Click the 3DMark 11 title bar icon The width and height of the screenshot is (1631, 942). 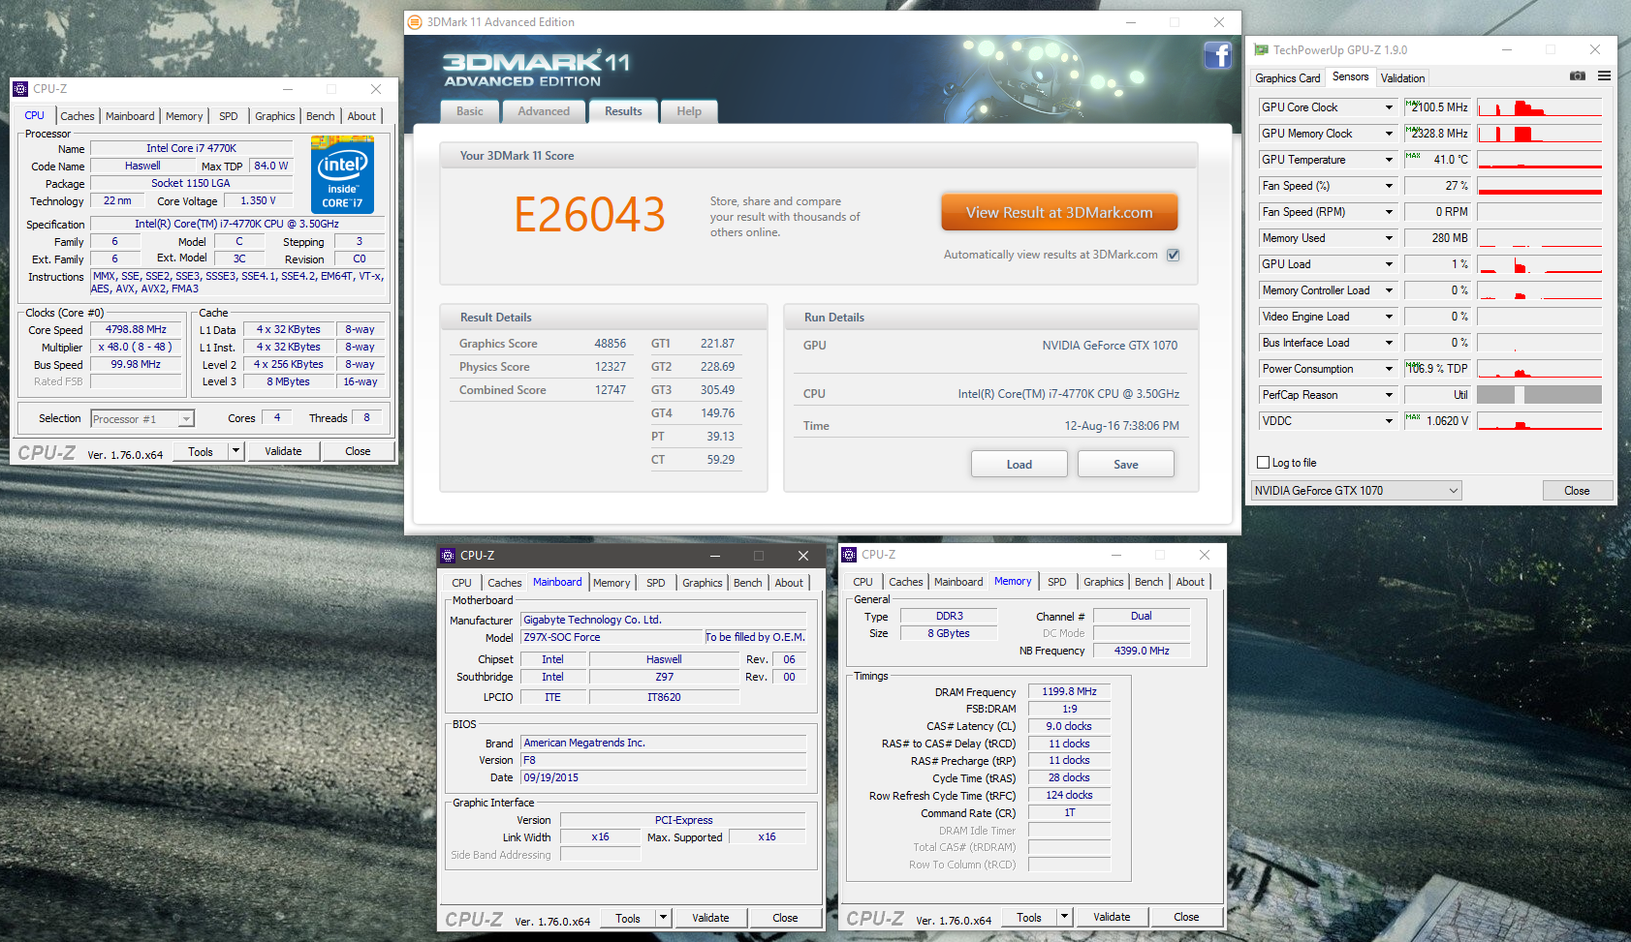click(415, 22)
